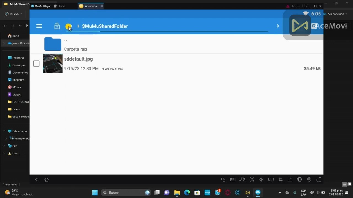353x198 pixels.
Task: Open MuMu Player taskbar icon
Action: [x=258, y=193]
